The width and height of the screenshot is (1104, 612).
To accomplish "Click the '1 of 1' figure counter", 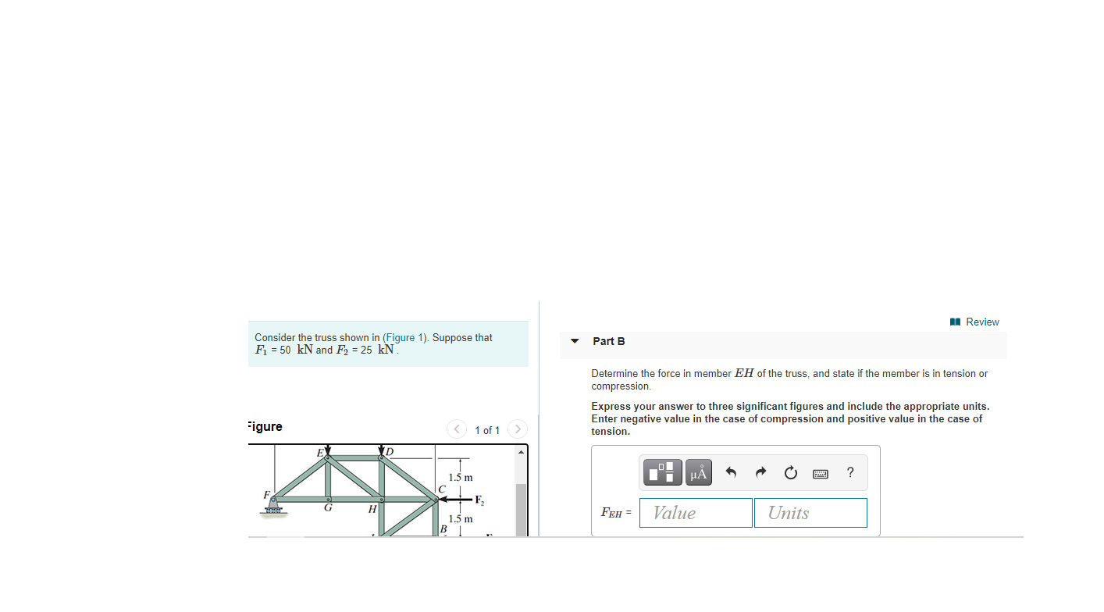I will tap(487, 430).
